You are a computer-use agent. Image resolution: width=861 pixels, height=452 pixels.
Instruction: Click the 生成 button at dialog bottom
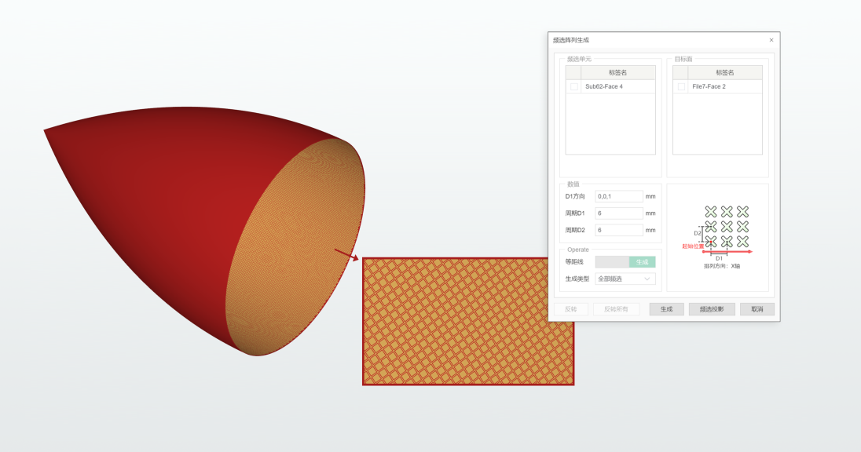point(666,309)
